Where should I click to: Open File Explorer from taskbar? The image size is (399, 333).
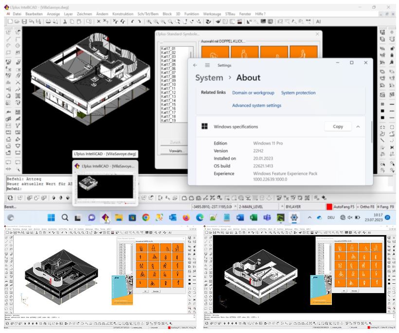tap(119, 218)
